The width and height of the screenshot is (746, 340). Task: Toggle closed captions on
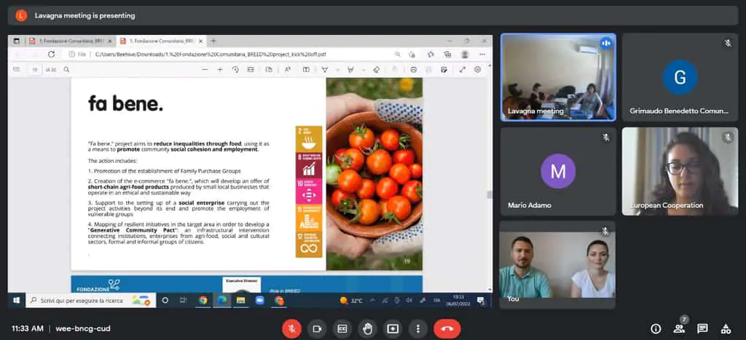pyautogui.click(x=342, y=328)
